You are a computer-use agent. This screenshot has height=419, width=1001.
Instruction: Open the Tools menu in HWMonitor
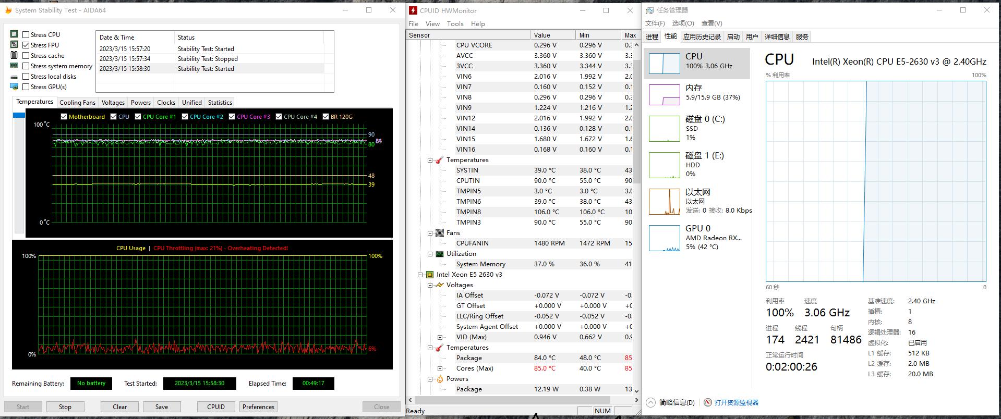point(455,24)
